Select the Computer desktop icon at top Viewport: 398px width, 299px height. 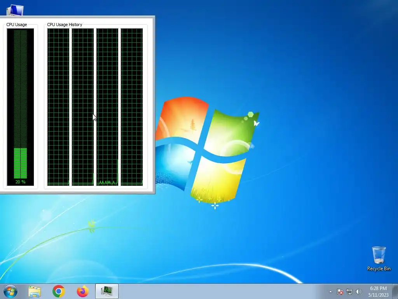[x=15, y=10]
